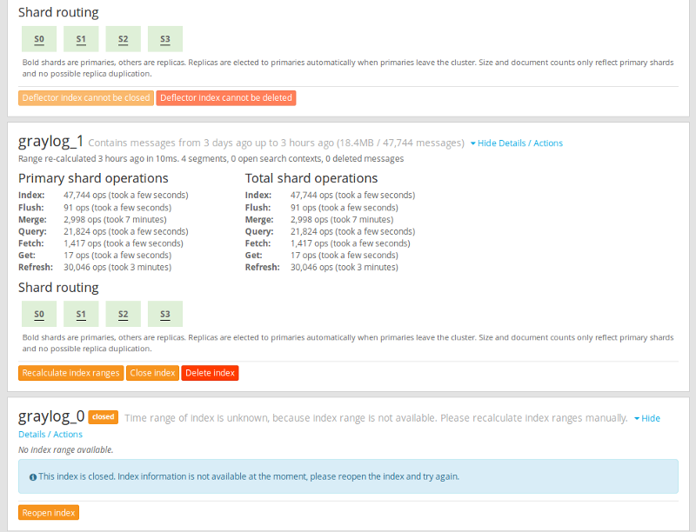
Task: Select shard S3 under graylog_1 Shard routing
Action: [165, 314]
